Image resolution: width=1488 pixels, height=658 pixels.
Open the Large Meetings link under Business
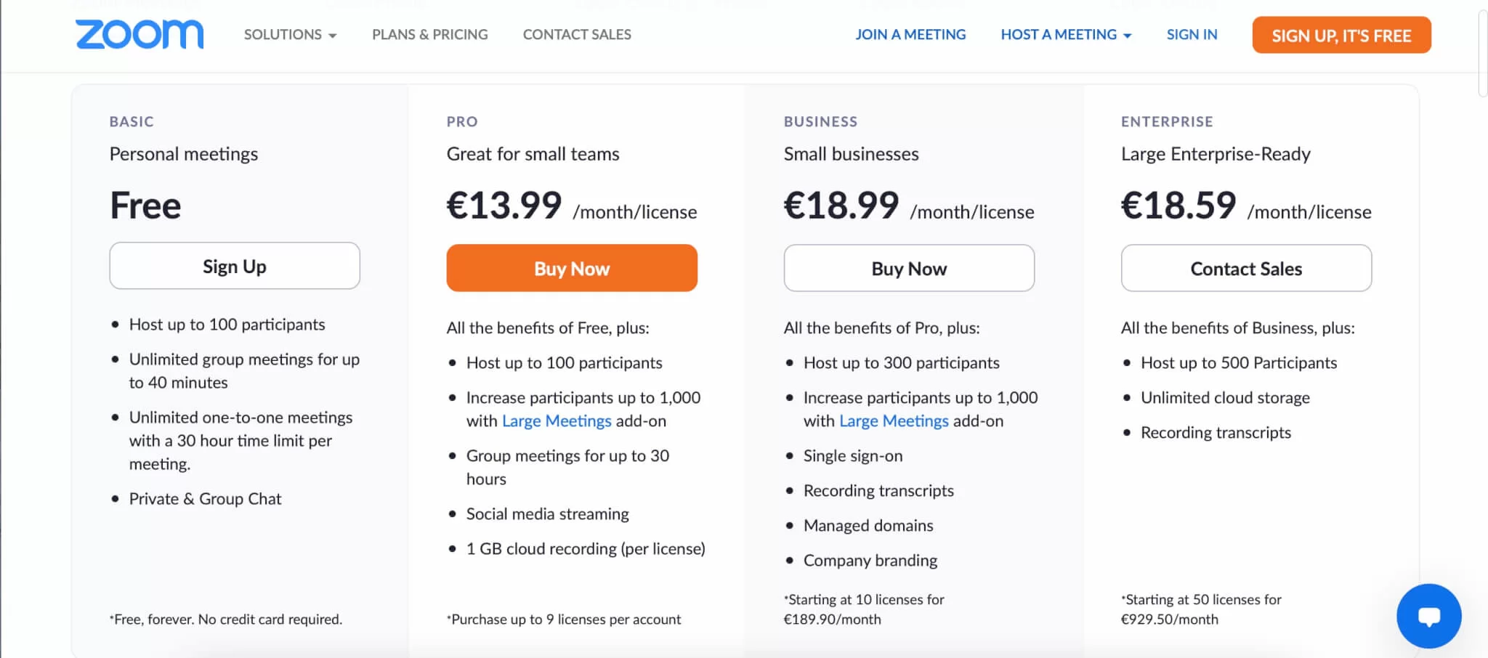click(x=893, y=421)
